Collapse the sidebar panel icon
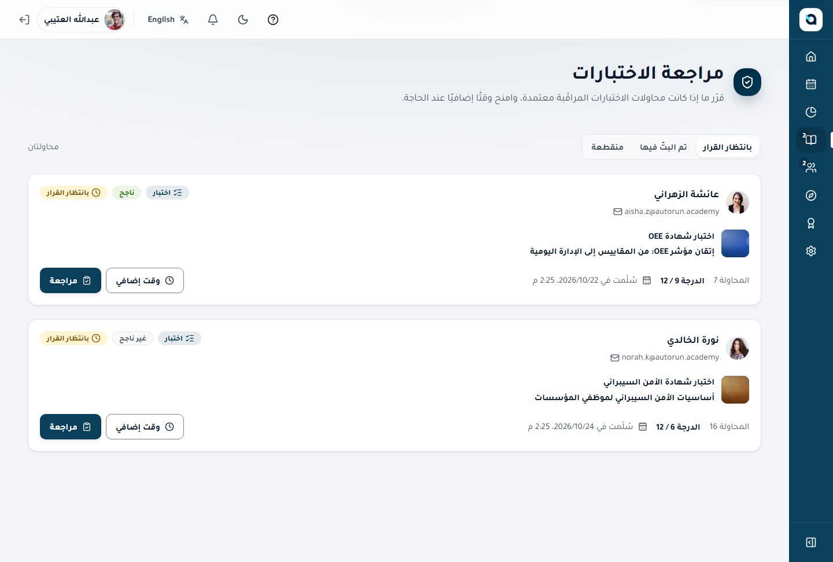The image size is (833, 562). pos(811,542)
